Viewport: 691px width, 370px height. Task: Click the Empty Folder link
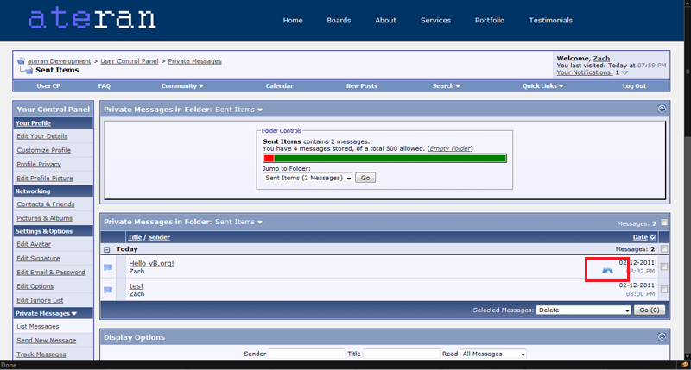pyautogui.click(x=450, y=148)
